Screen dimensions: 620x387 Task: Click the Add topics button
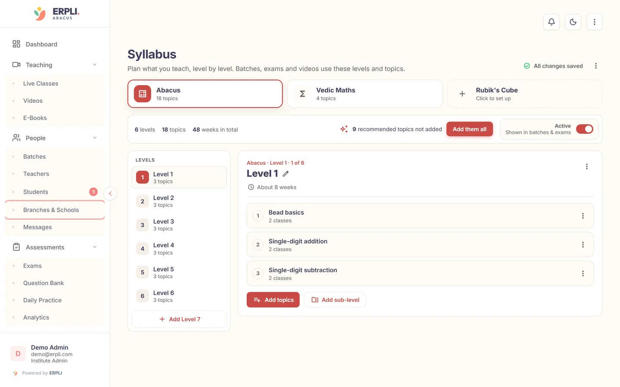pyautogui.click(x=273, y=300)
